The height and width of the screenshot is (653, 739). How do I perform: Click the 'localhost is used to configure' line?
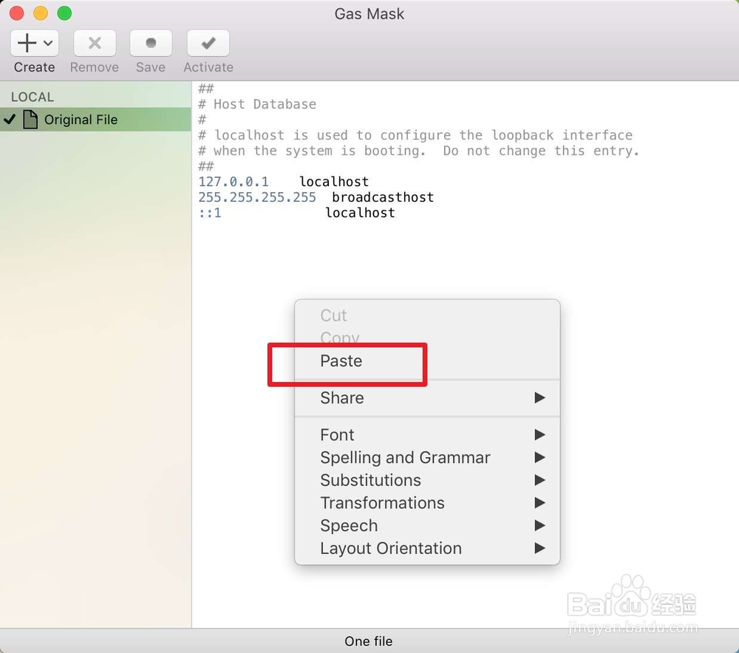pyautogui.click(x=415, y=134)
